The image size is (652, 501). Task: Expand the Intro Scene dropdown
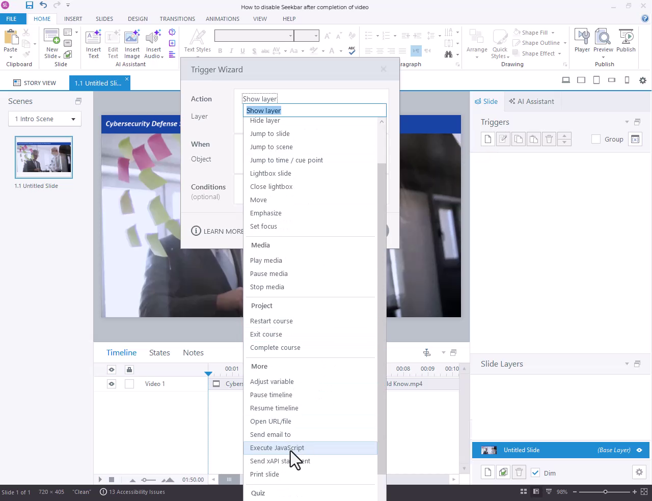click(x=73, y=119)
